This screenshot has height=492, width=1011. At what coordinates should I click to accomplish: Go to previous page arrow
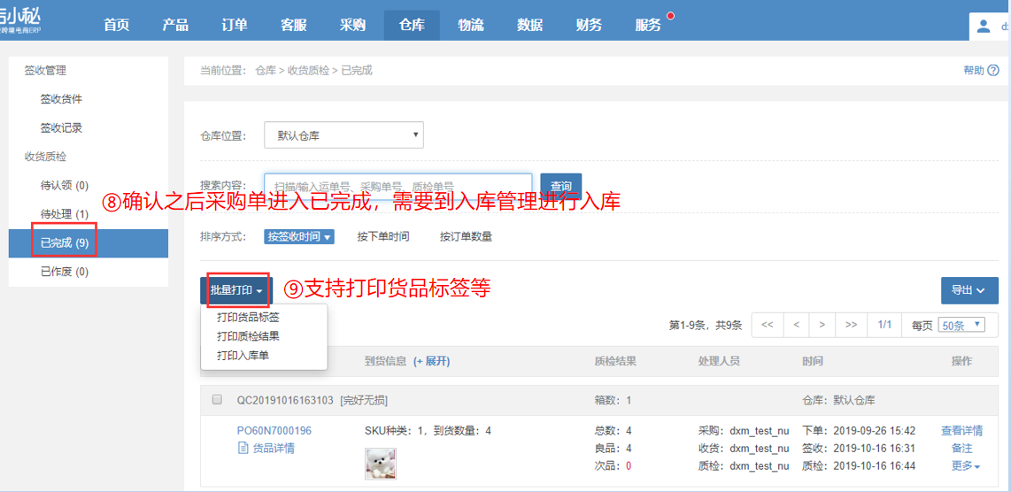(796, 325)
